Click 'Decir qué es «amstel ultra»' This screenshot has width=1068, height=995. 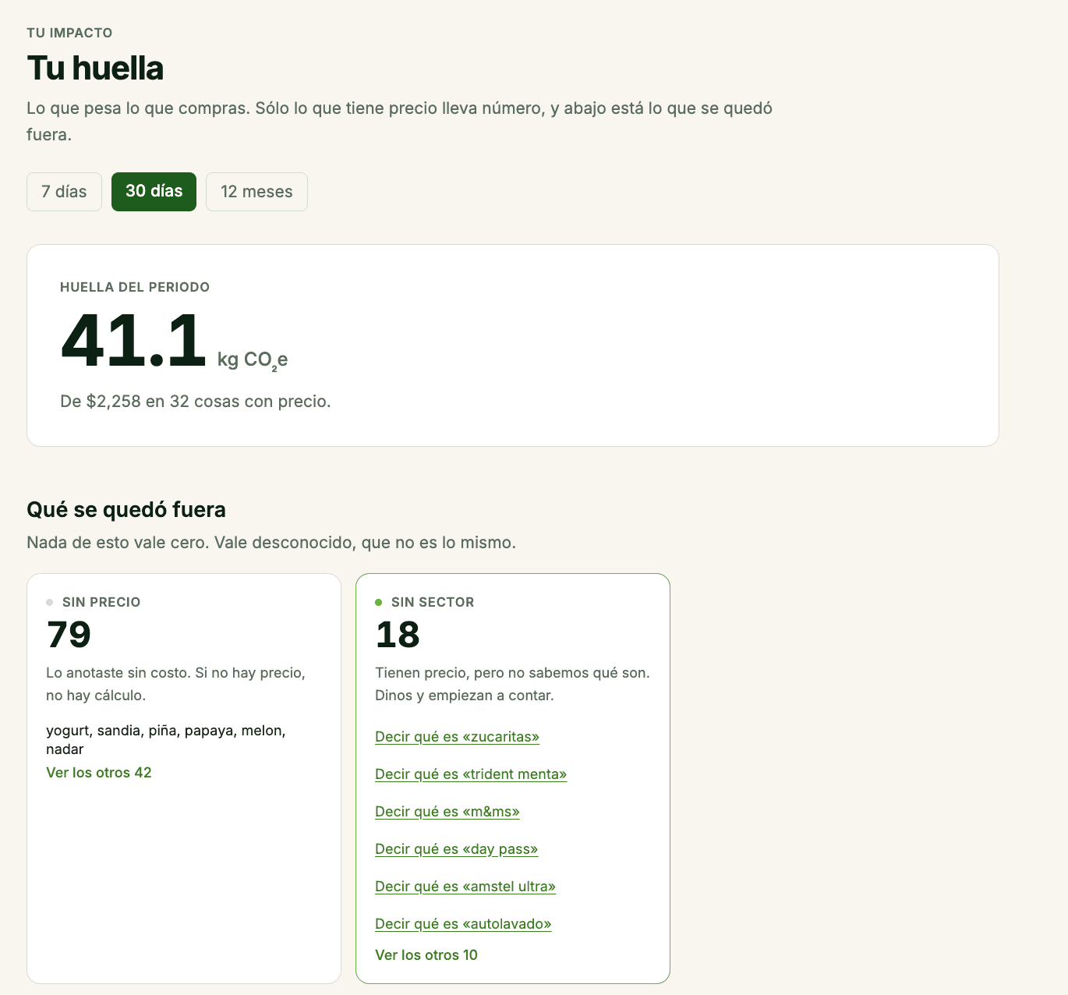[x=465, y=887]
